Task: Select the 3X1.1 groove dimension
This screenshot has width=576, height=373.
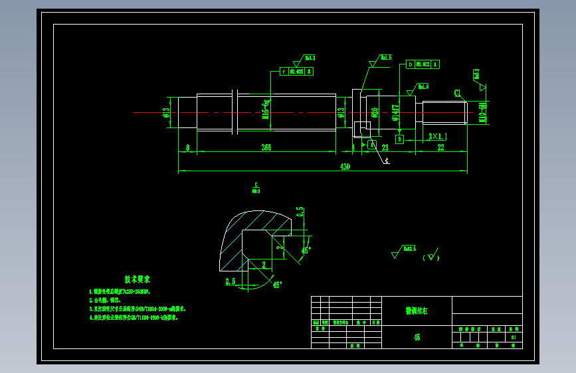Action: coord(438,137)
